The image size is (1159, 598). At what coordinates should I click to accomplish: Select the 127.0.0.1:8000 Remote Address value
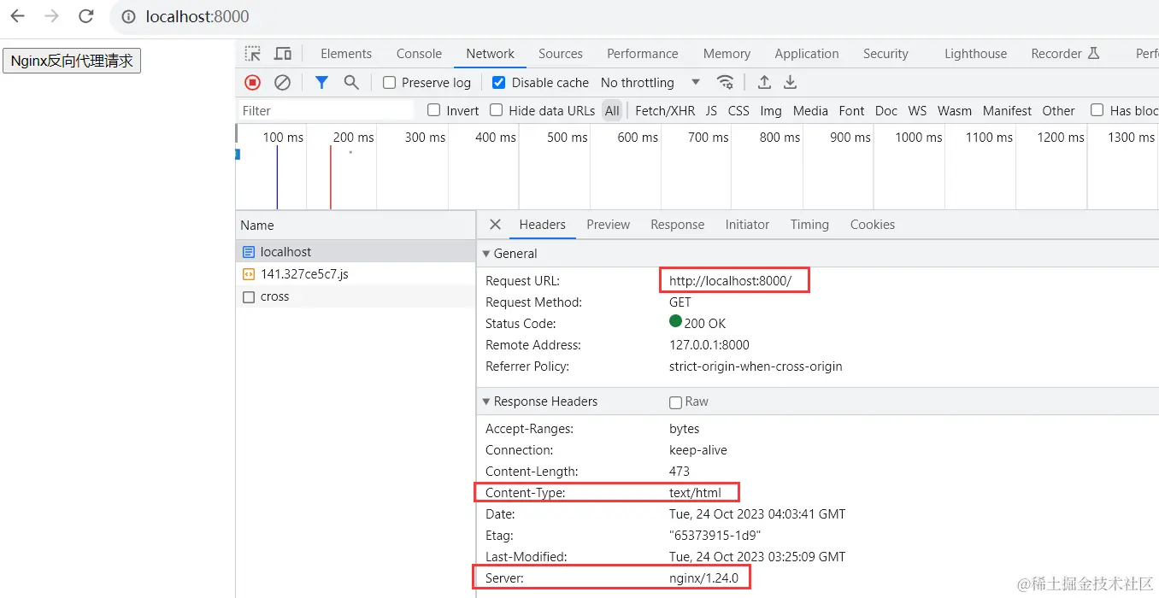(709, 345)
